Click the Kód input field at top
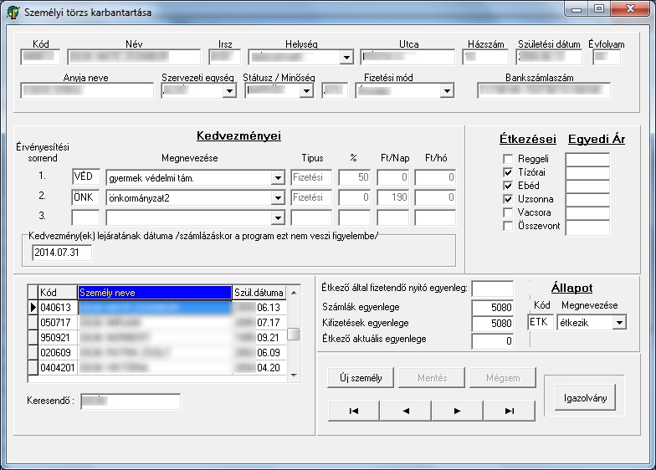 coord(40,57)
